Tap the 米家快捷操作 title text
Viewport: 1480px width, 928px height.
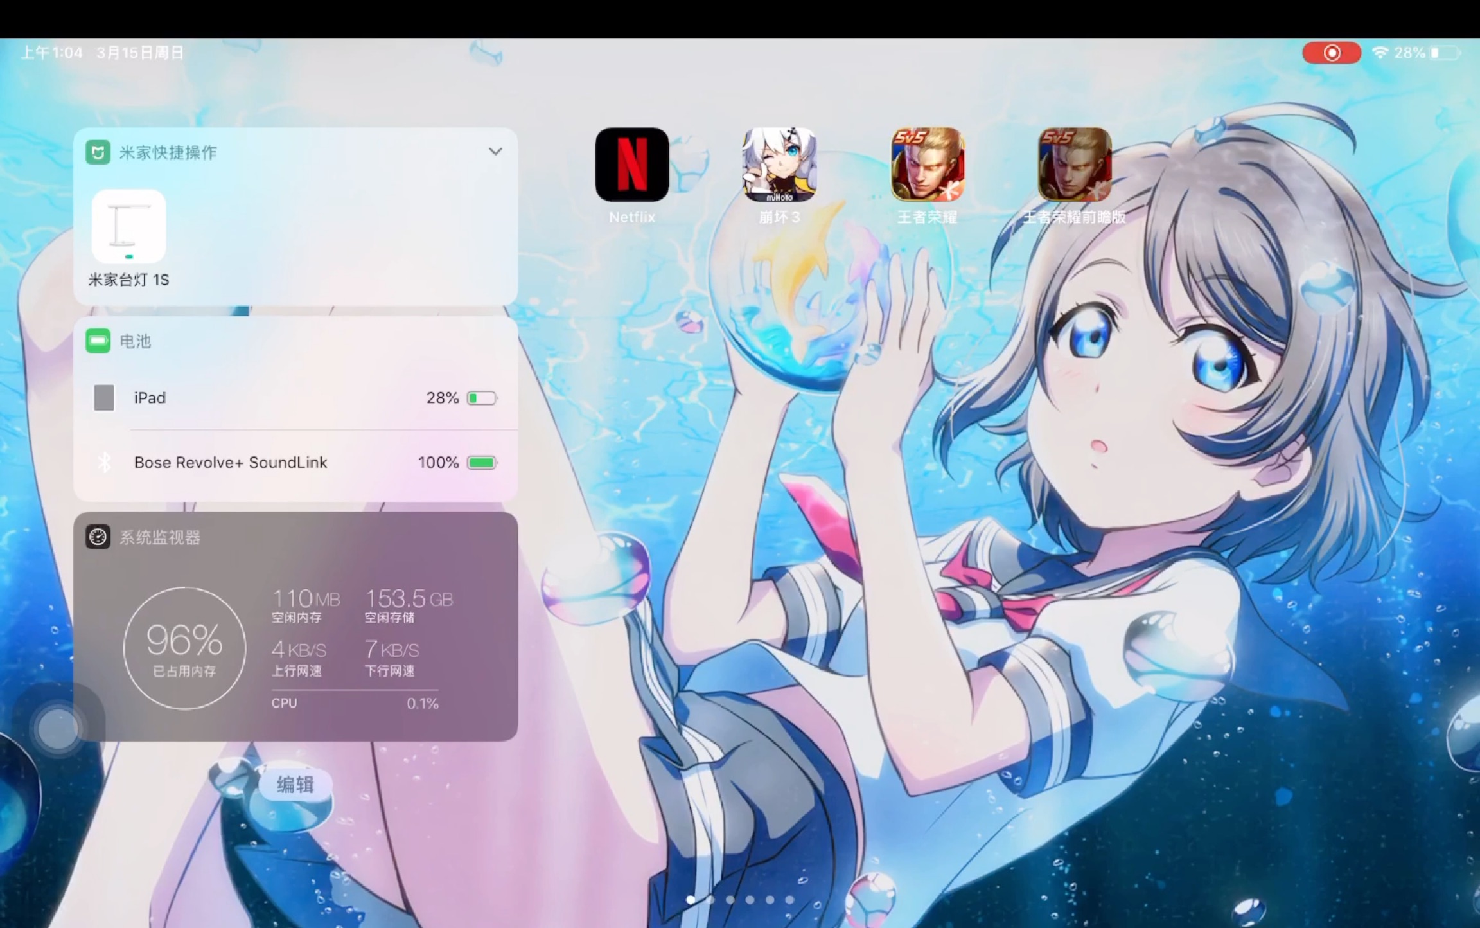(x=168, y=152)
